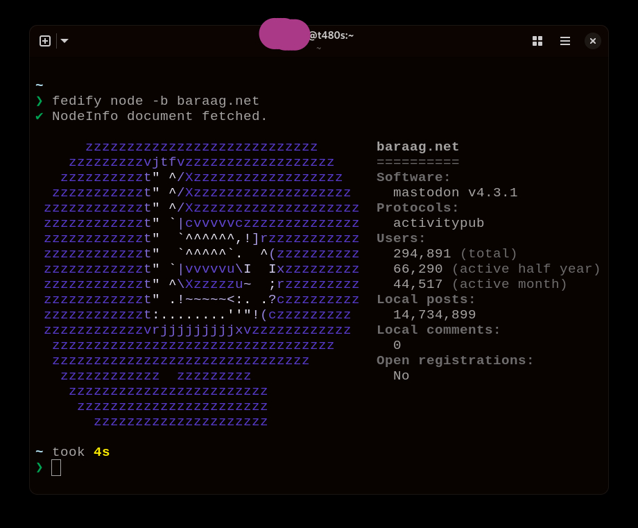638x528 pixels.
Task: Click 'NodeInfo document fetched.' line
Action: 159,116
